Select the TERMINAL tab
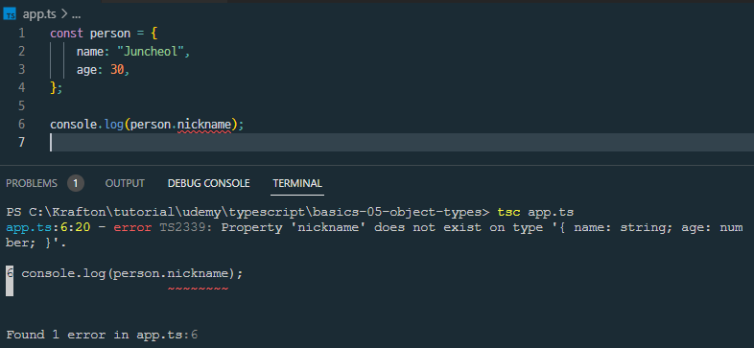Viewport: 754px width, 348px height. pyautogui.click(x=297, y=183)
